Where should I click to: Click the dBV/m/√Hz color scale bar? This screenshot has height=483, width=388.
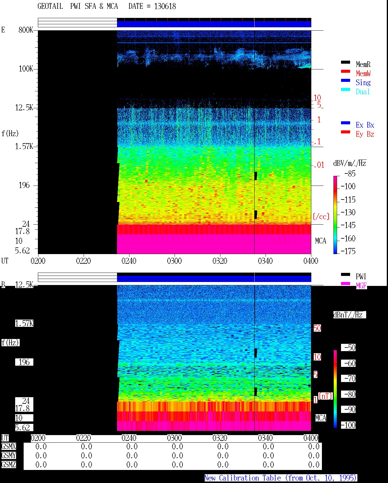pyautogui.click(x=335, y=215)
